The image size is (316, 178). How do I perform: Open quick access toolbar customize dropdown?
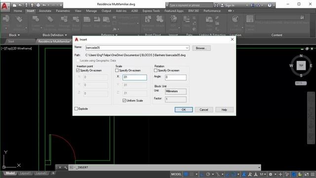click(x=61, y=5)
